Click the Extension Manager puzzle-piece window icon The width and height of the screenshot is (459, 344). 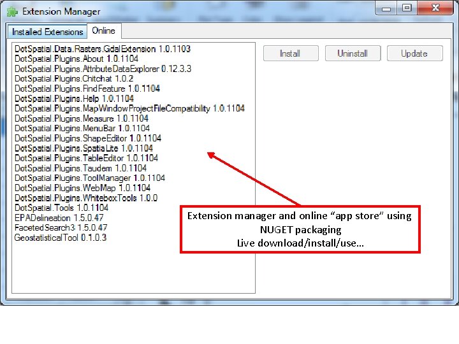click(x=12, y=11)
